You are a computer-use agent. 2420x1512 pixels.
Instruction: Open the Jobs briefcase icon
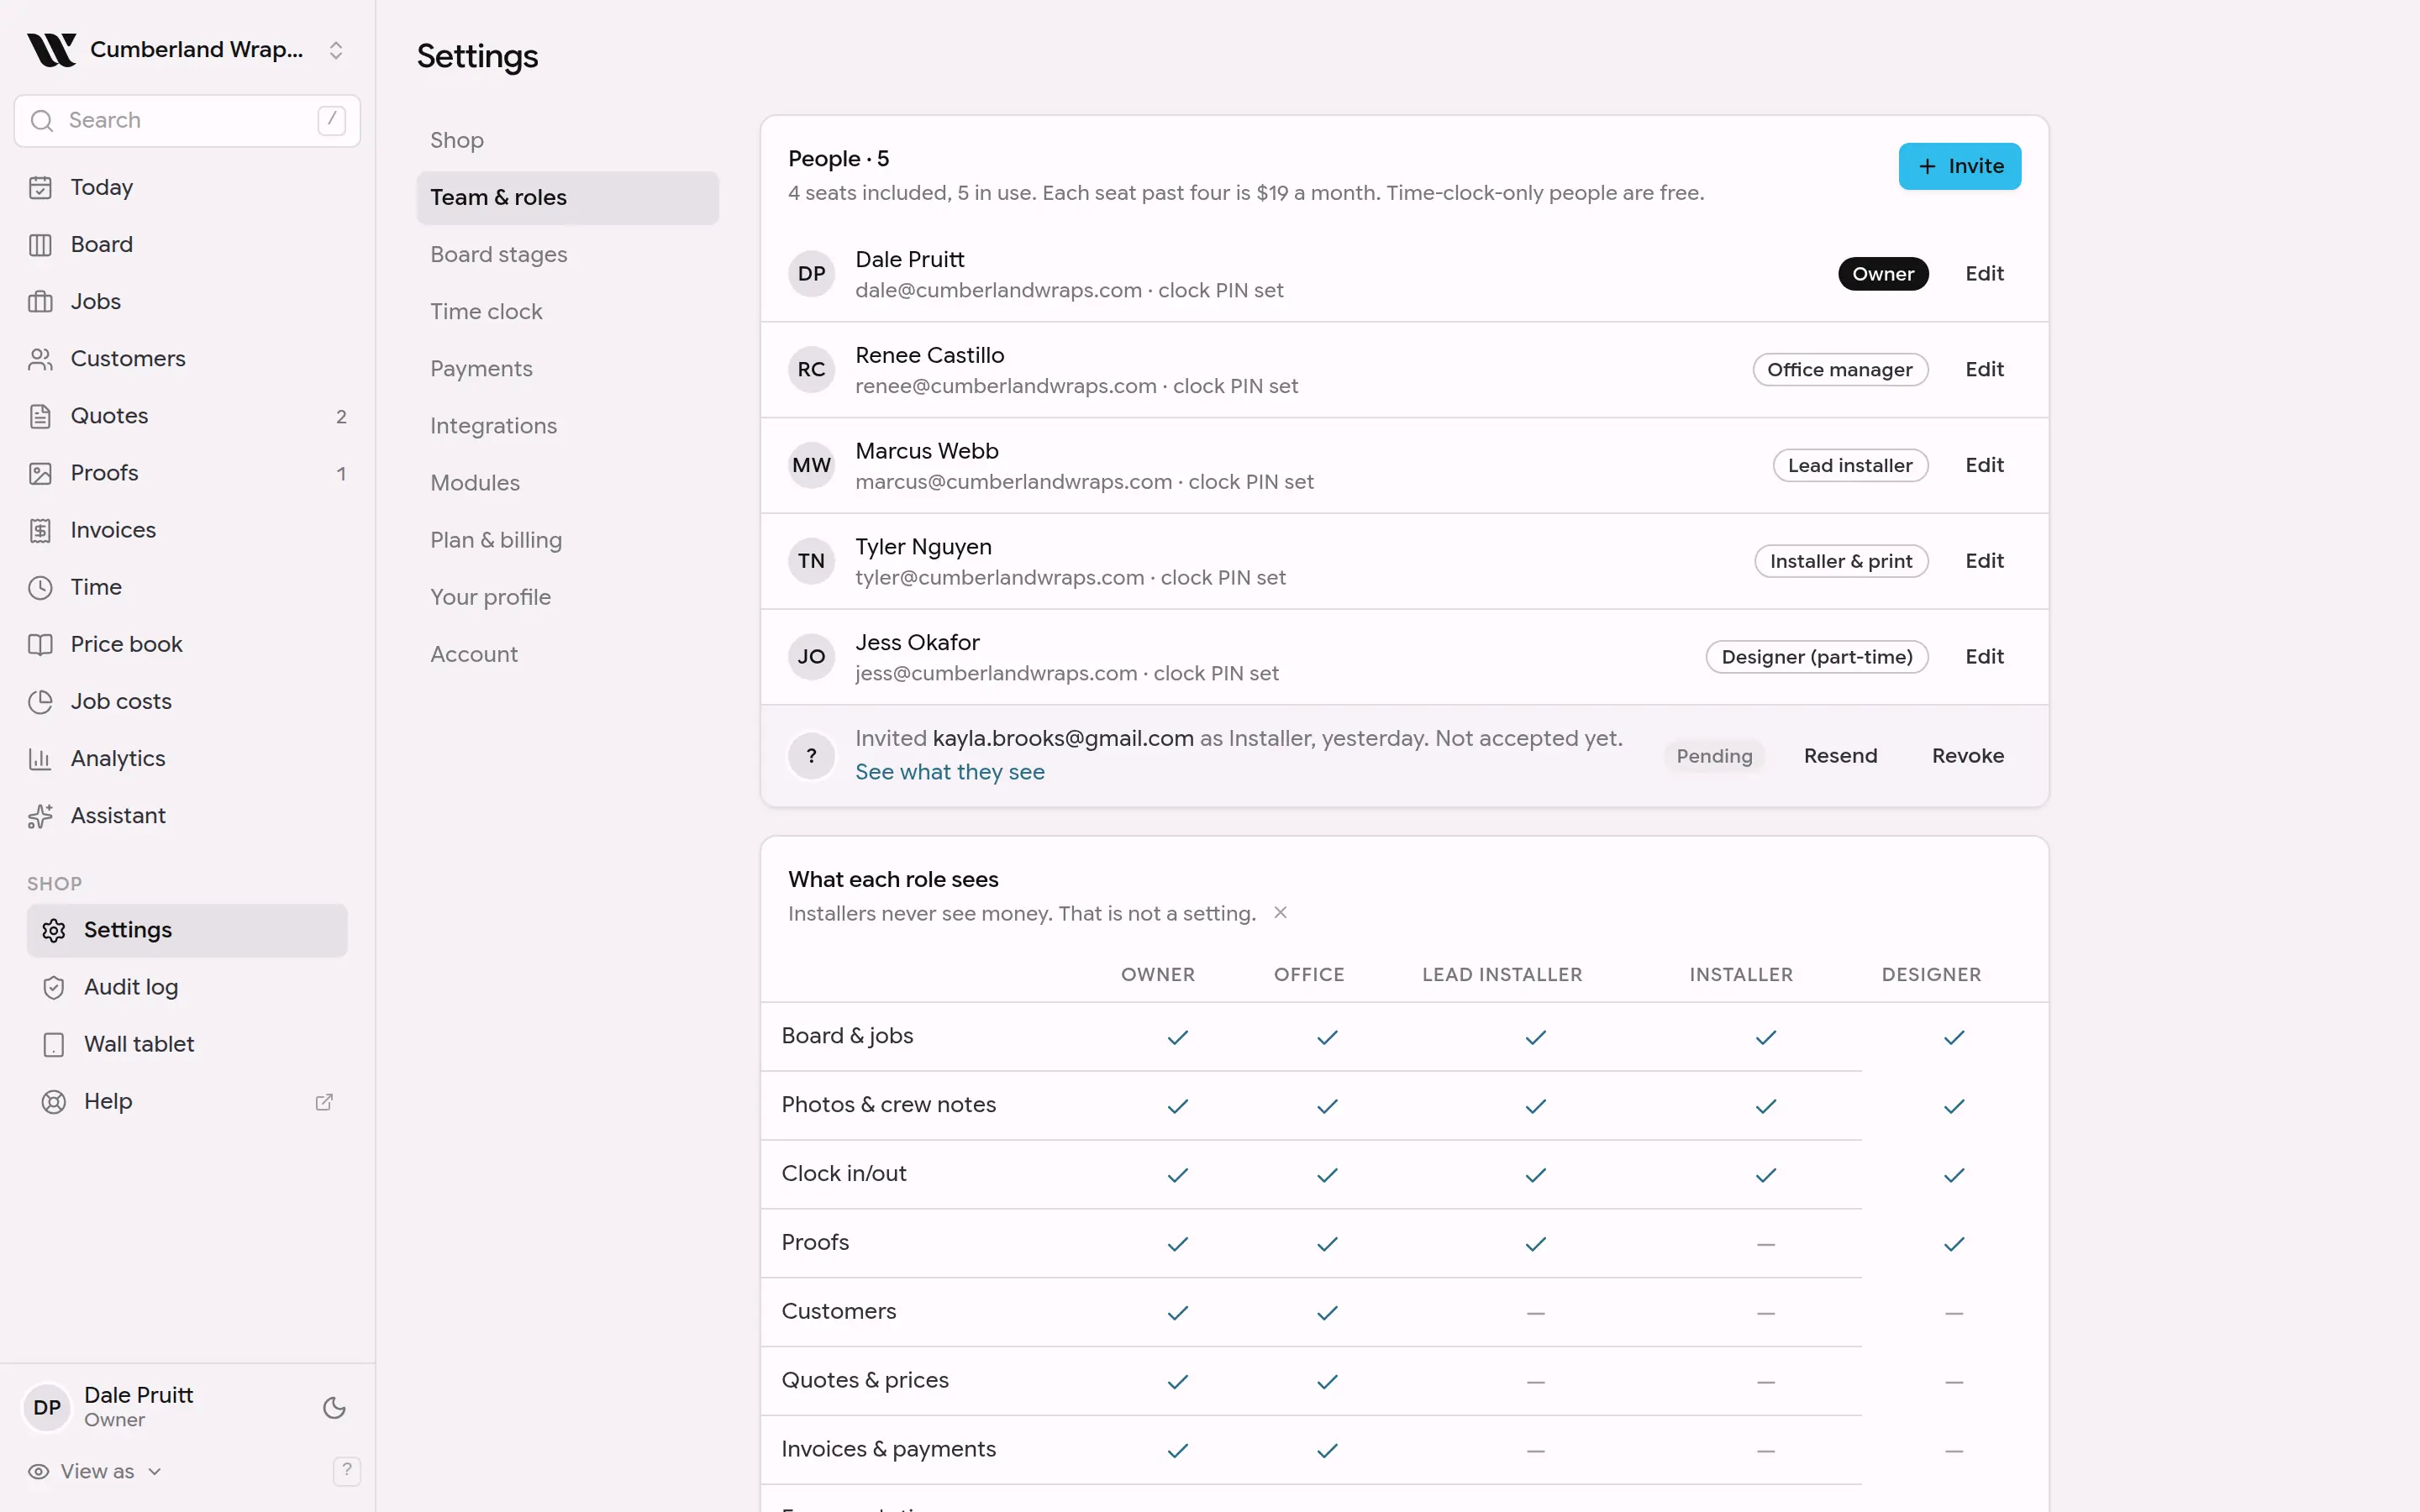(x=40, y=301)
